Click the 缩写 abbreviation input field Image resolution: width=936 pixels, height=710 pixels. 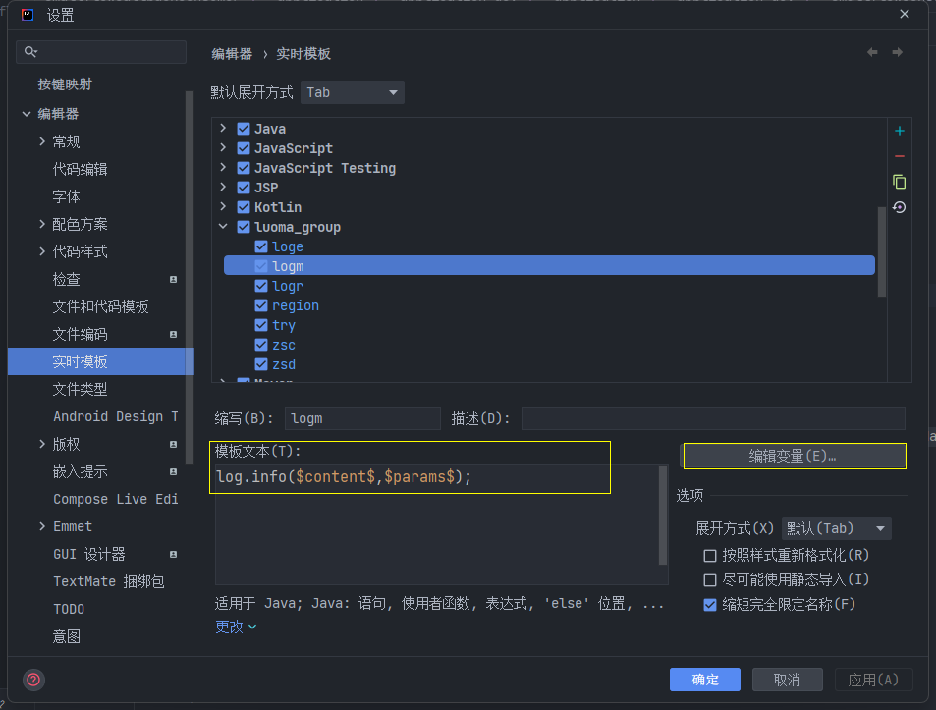pos(362,418)
